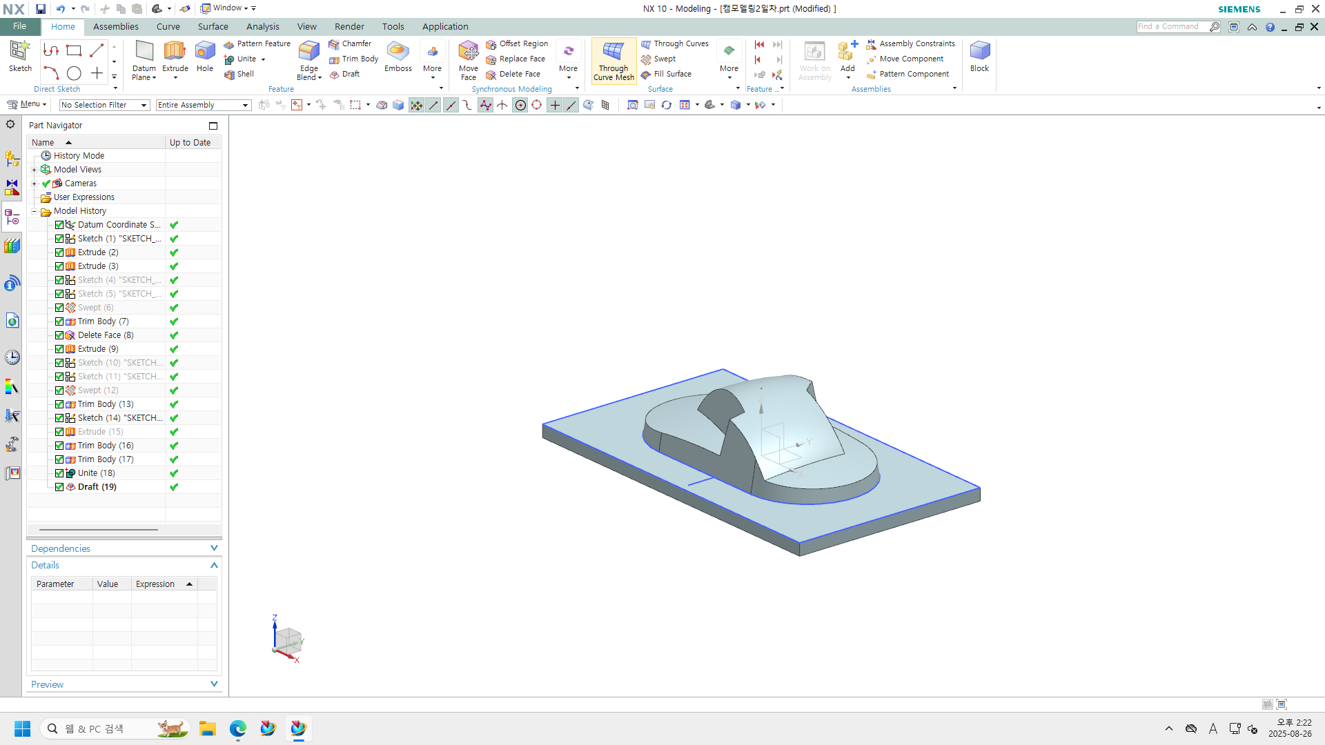
Task: Start a new Sketch from ribbon
Action: click(20, 55)
